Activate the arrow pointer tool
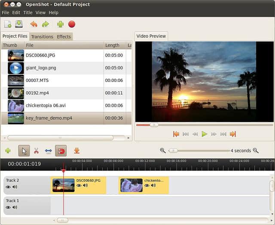 point(24,151)
